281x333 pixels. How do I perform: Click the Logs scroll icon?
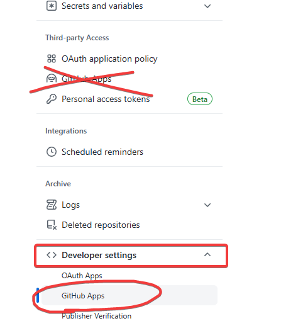(x=52, y=205)
